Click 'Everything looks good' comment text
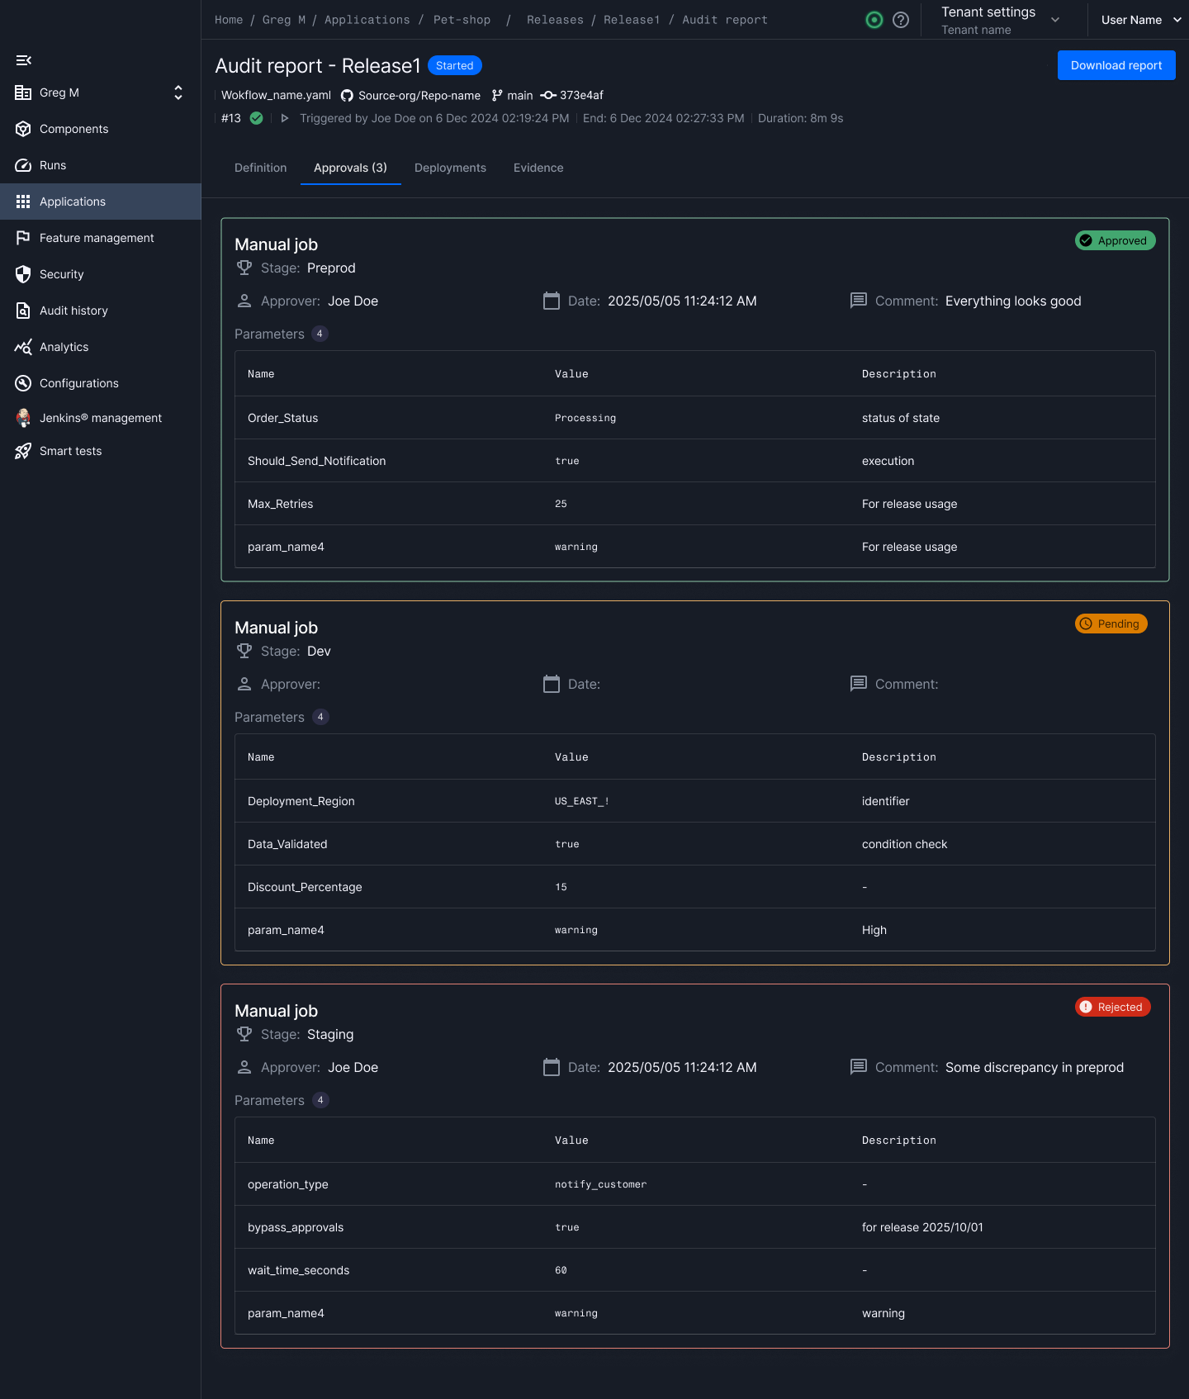This screenshot has width=1189, height=1399. click(1013, 301)
